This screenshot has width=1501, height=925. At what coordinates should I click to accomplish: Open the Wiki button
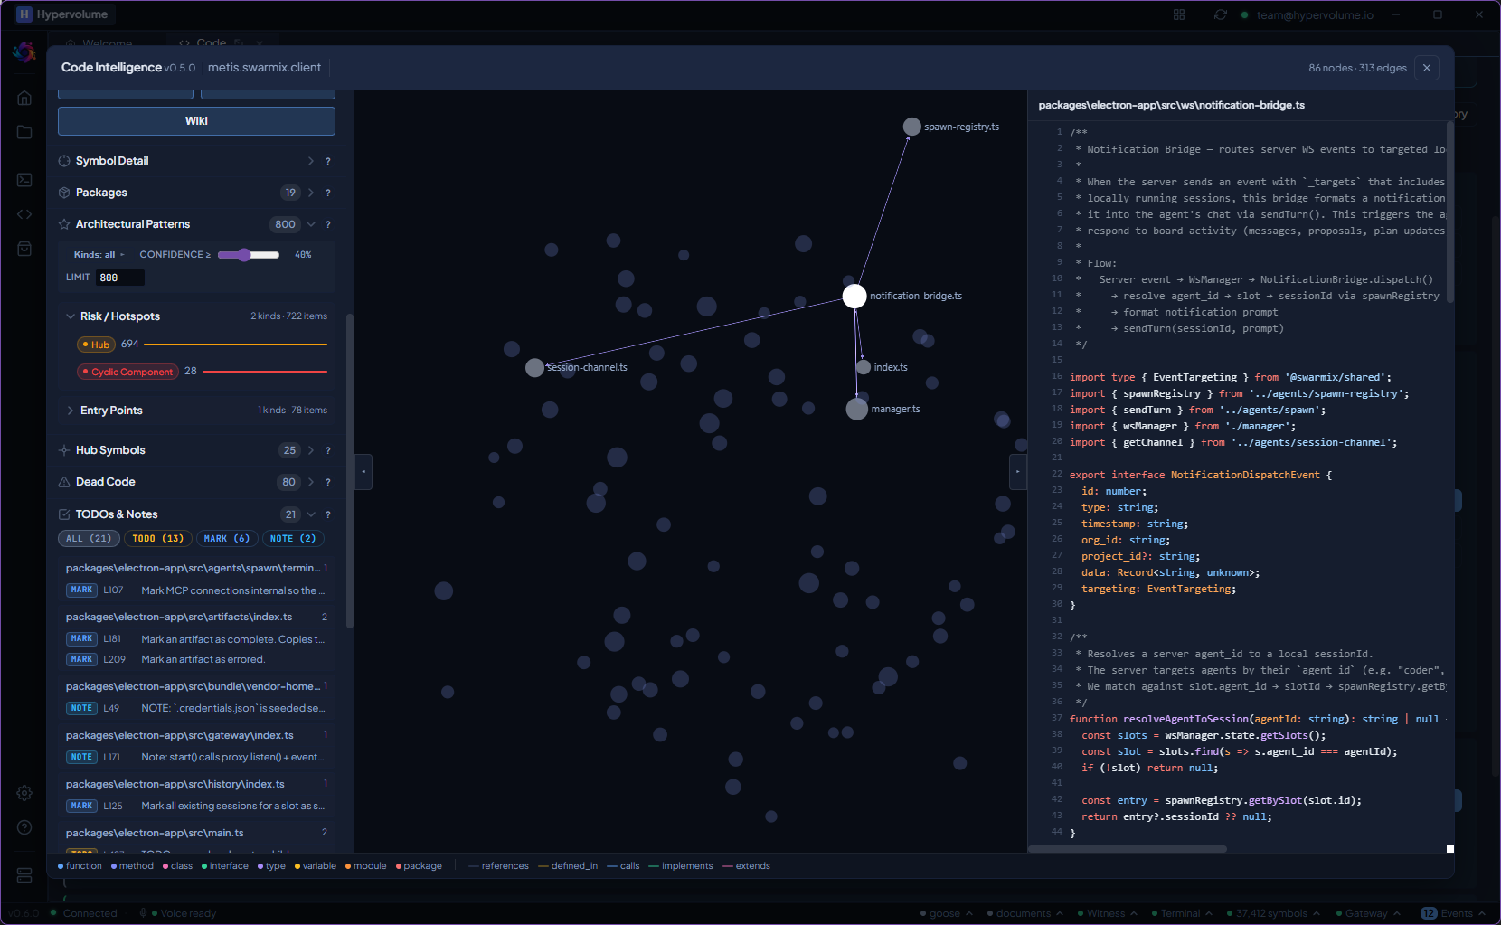(x=196, y=121)
